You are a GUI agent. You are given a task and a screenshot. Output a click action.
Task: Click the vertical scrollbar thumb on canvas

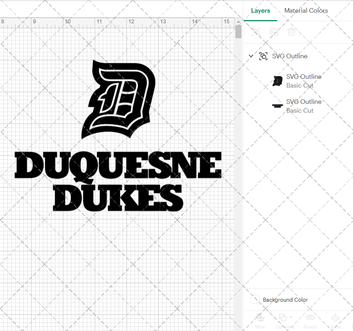coord(238,32)
